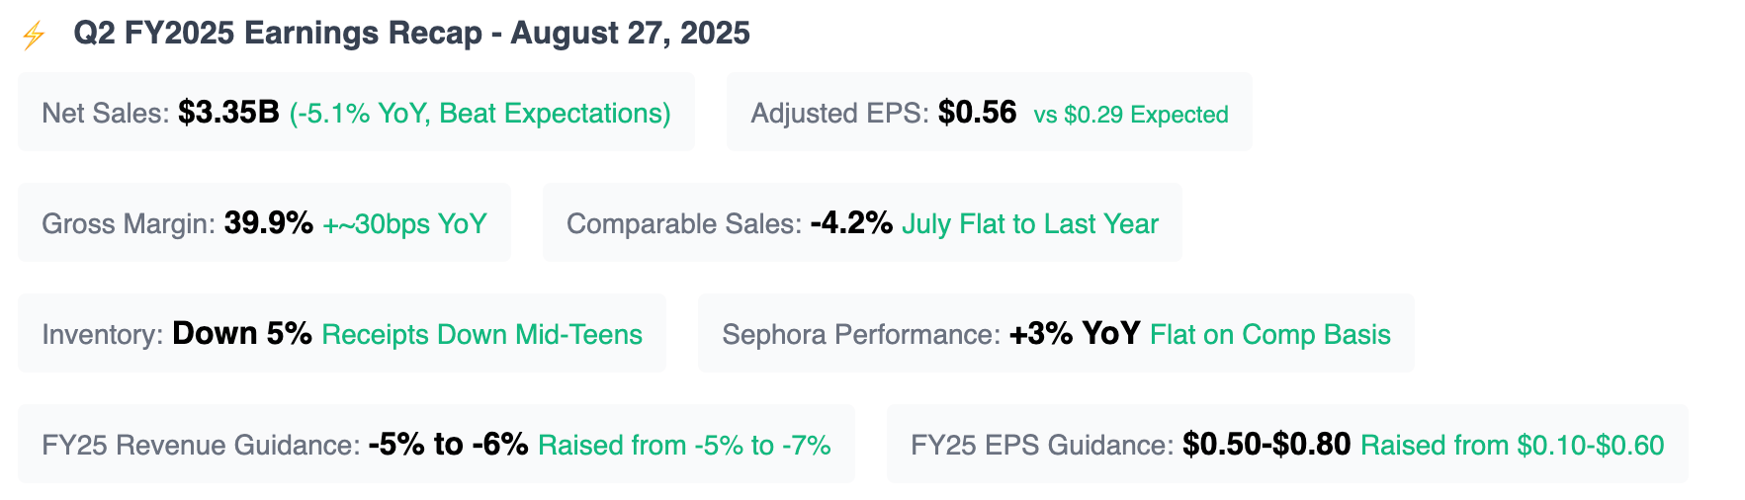Select the Q2 FY2025 Earnings Recap heading
The width and height of the screenshot is (1745, 500).
coord(411,33)
